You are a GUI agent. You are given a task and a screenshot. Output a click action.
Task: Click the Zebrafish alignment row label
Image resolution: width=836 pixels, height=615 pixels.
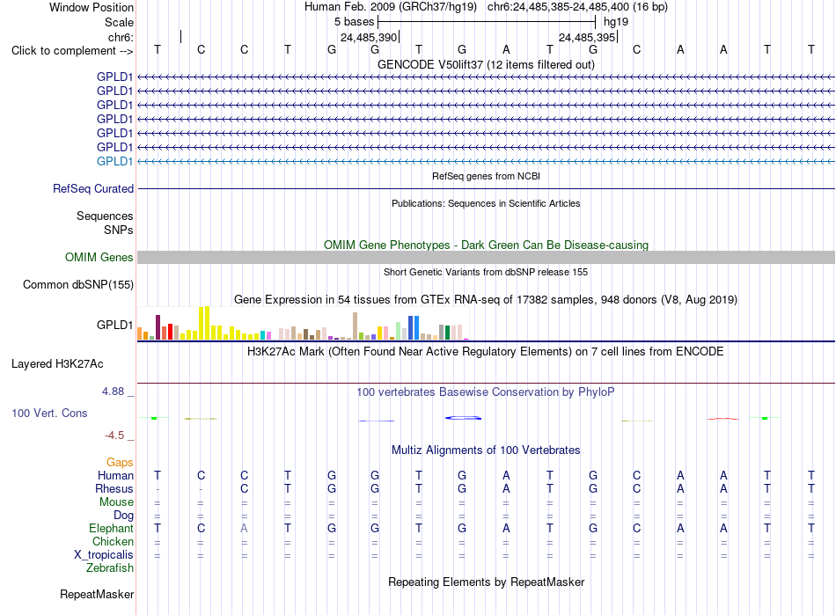pos(110,568)
